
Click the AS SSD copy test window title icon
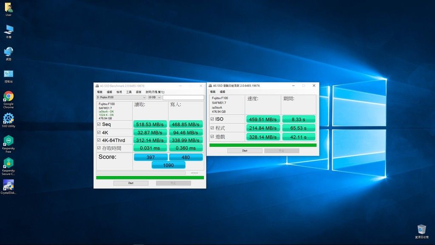point(210,85)
